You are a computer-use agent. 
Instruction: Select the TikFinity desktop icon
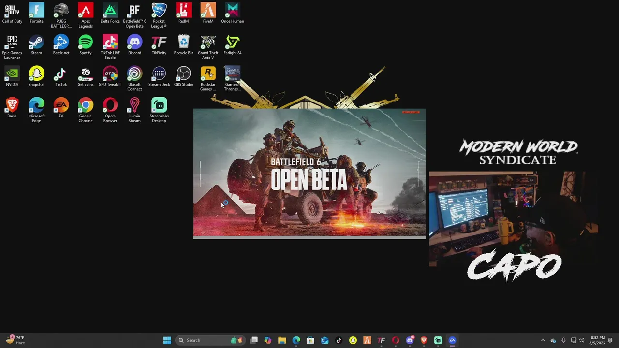(159, 44)
